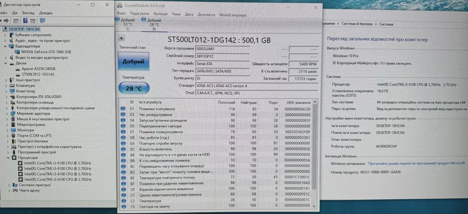Click the Черги друку printer icon

[15, 190]
